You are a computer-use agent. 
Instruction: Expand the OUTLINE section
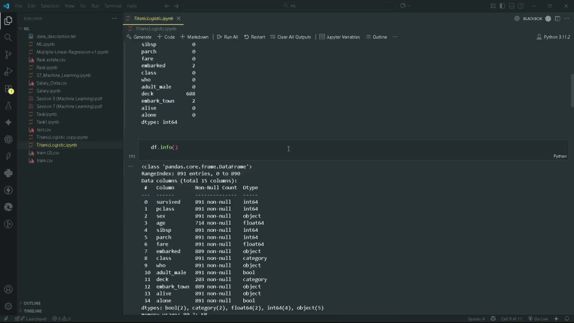[x=32, y=303]
